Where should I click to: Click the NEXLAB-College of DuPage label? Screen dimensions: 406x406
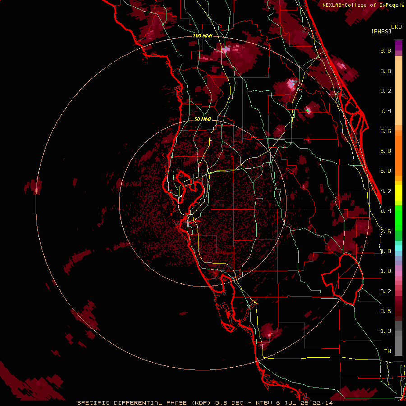coord(360,5)
